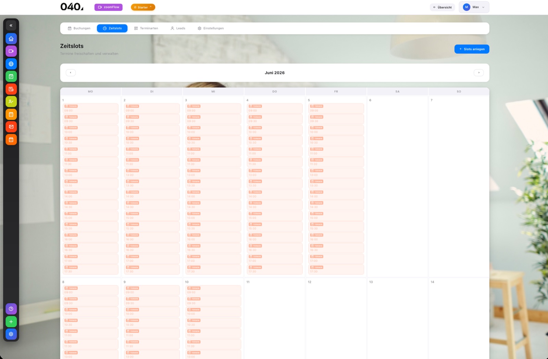Open the 11:00 slot on Tuesday June 9
The height and width of the screenshot is (359, 548).
coord(152,333)
